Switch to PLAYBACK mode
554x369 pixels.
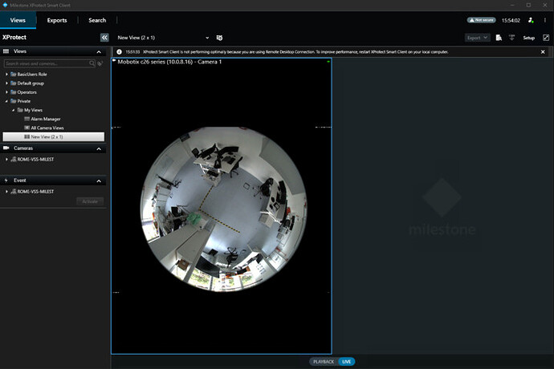(x=323, y=362)
